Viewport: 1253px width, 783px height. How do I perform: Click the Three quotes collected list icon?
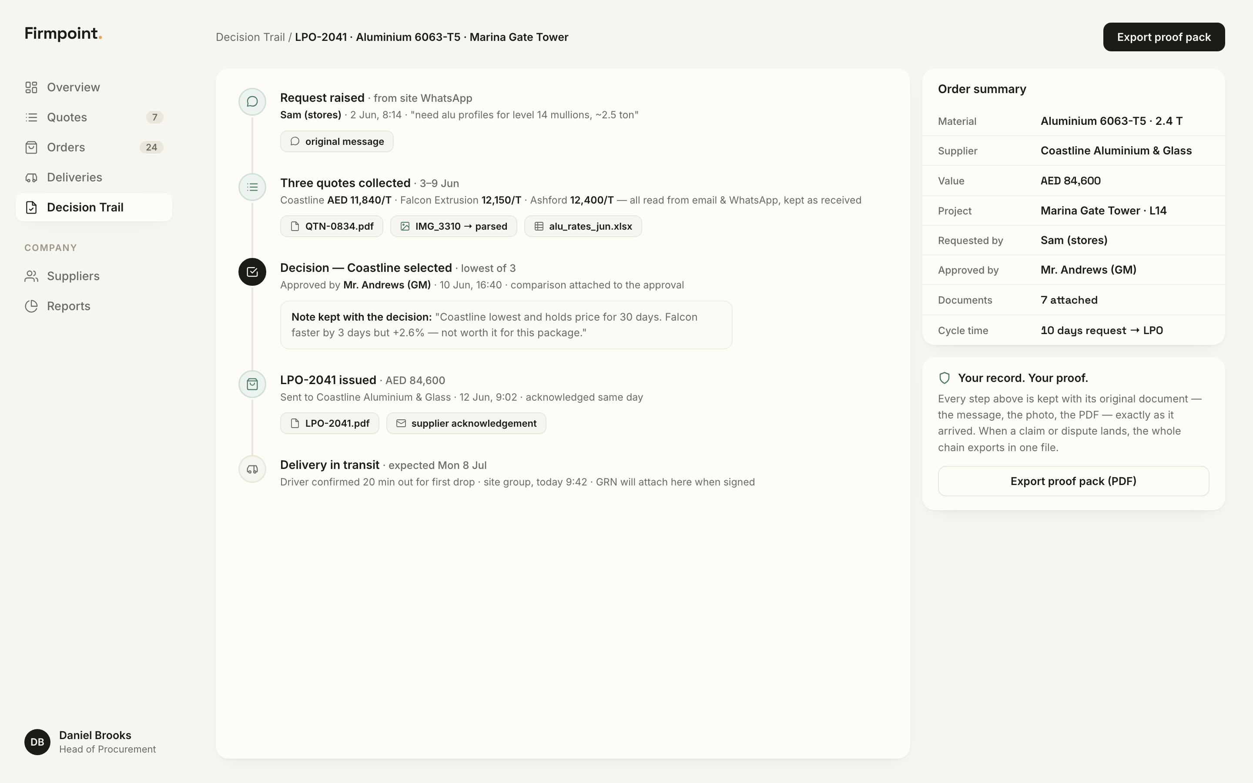click(252, 187)
